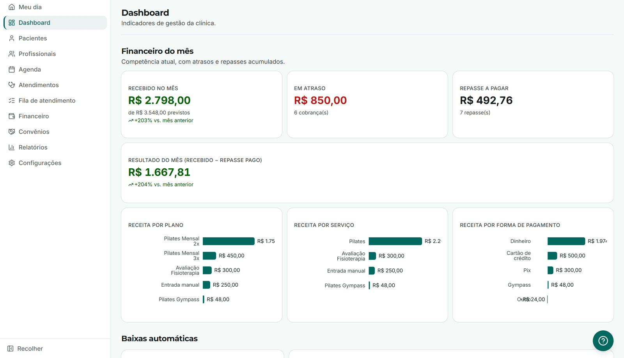Click the Configurações gear icon
This screenshot has width=624, height=358.
pos(12,163)
